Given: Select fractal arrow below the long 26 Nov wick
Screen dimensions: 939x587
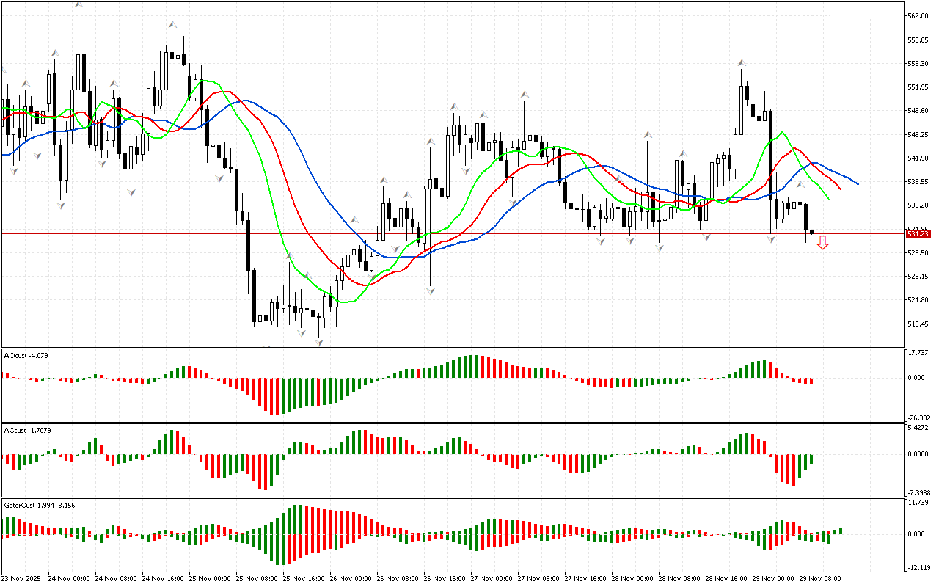Looking at the screenshot, I should (430, 291).
